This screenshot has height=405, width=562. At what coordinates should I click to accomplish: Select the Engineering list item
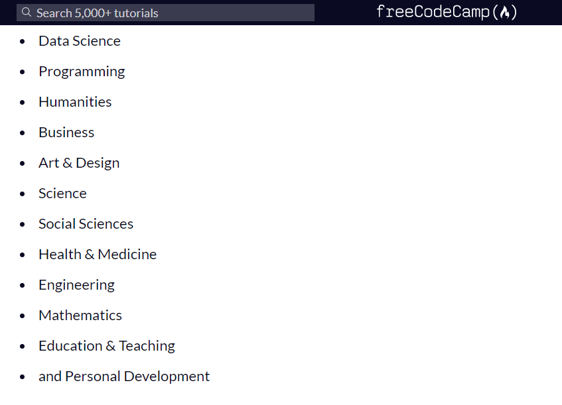(77, 285)
